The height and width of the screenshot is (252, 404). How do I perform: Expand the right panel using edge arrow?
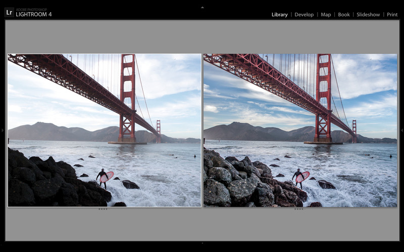(401, 130)
